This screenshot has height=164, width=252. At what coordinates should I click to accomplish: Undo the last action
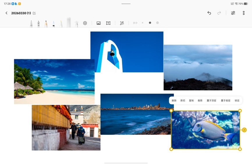pos(209,13)
